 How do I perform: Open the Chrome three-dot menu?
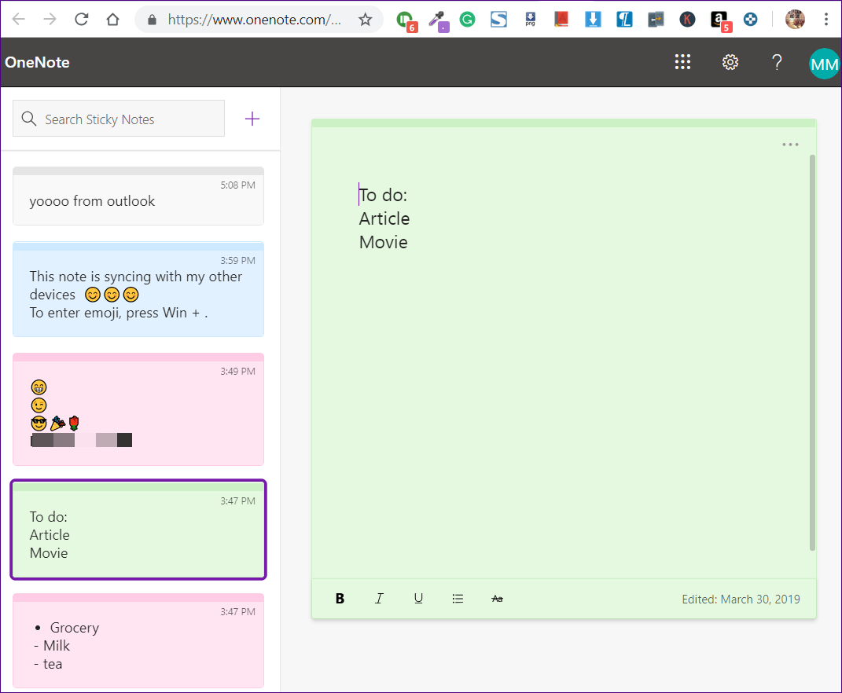point(826,20)
